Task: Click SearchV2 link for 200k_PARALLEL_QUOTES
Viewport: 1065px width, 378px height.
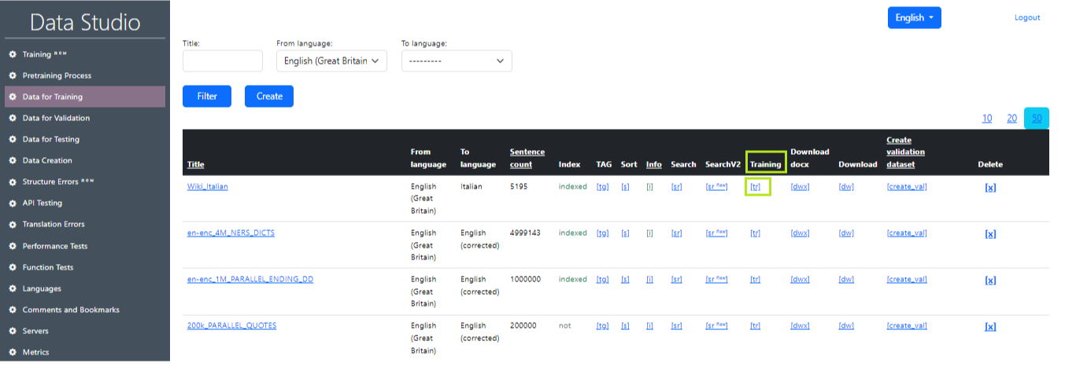Action: 717,325
